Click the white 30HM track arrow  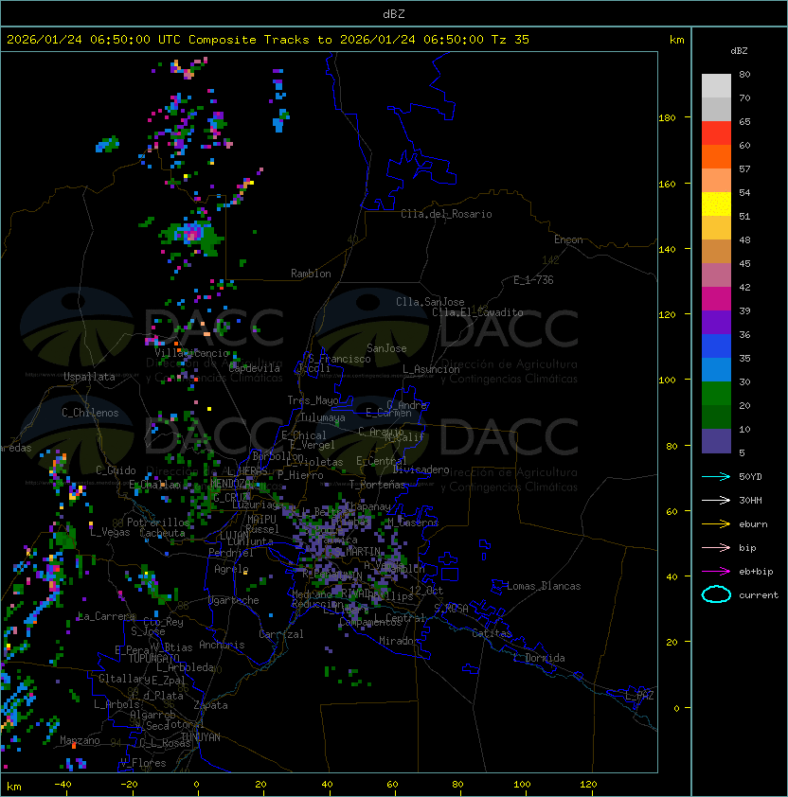coord(716,500)
